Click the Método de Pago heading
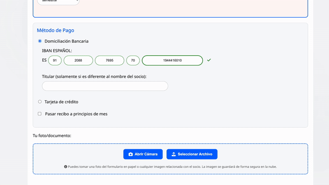329x185 pixels. (56, 30)
